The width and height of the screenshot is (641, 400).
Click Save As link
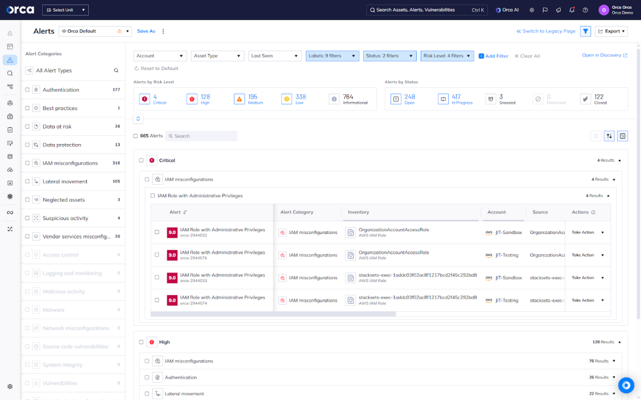click(146, 31)
